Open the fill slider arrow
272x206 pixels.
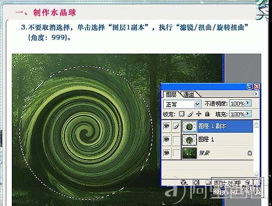coord(248,113)
